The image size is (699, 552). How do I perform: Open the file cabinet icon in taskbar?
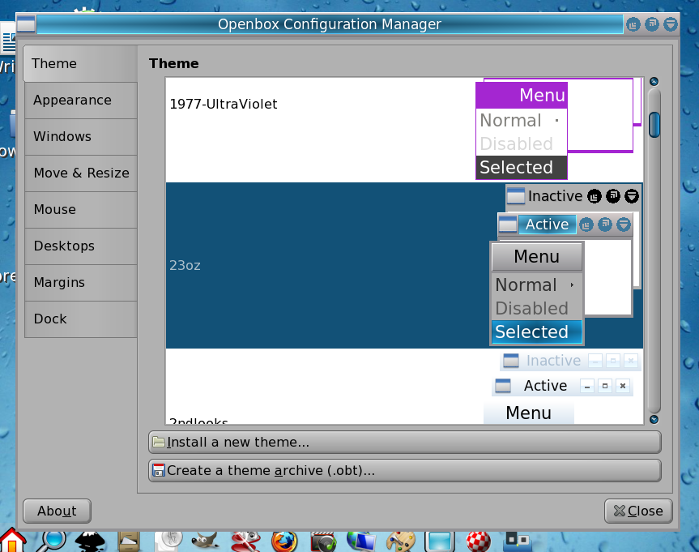(x=129, y=541)
